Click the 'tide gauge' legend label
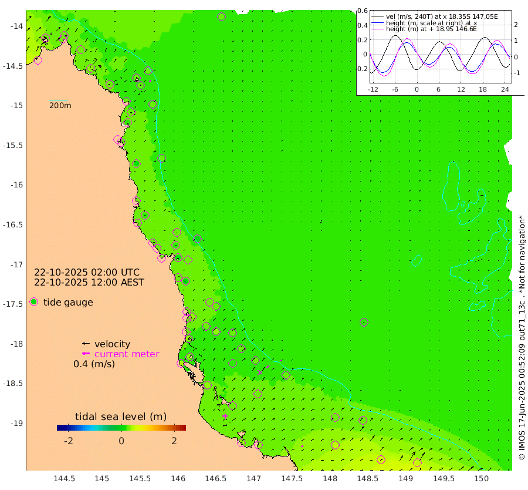This screenshot has height=490, width=528. tap(68, 303)
